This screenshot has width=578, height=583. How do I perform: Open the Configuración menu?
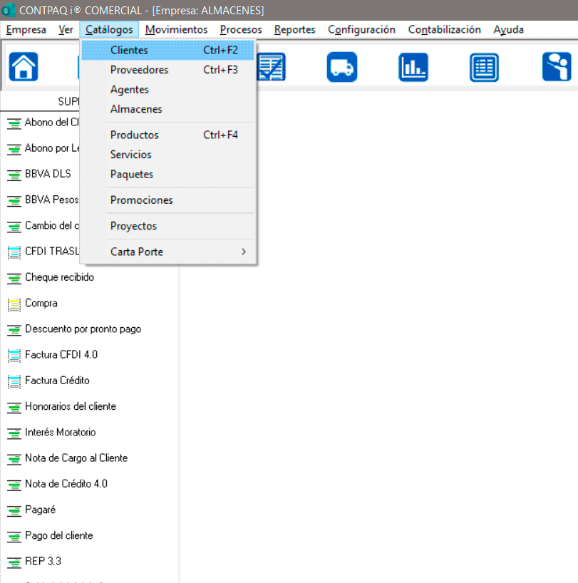361,30
